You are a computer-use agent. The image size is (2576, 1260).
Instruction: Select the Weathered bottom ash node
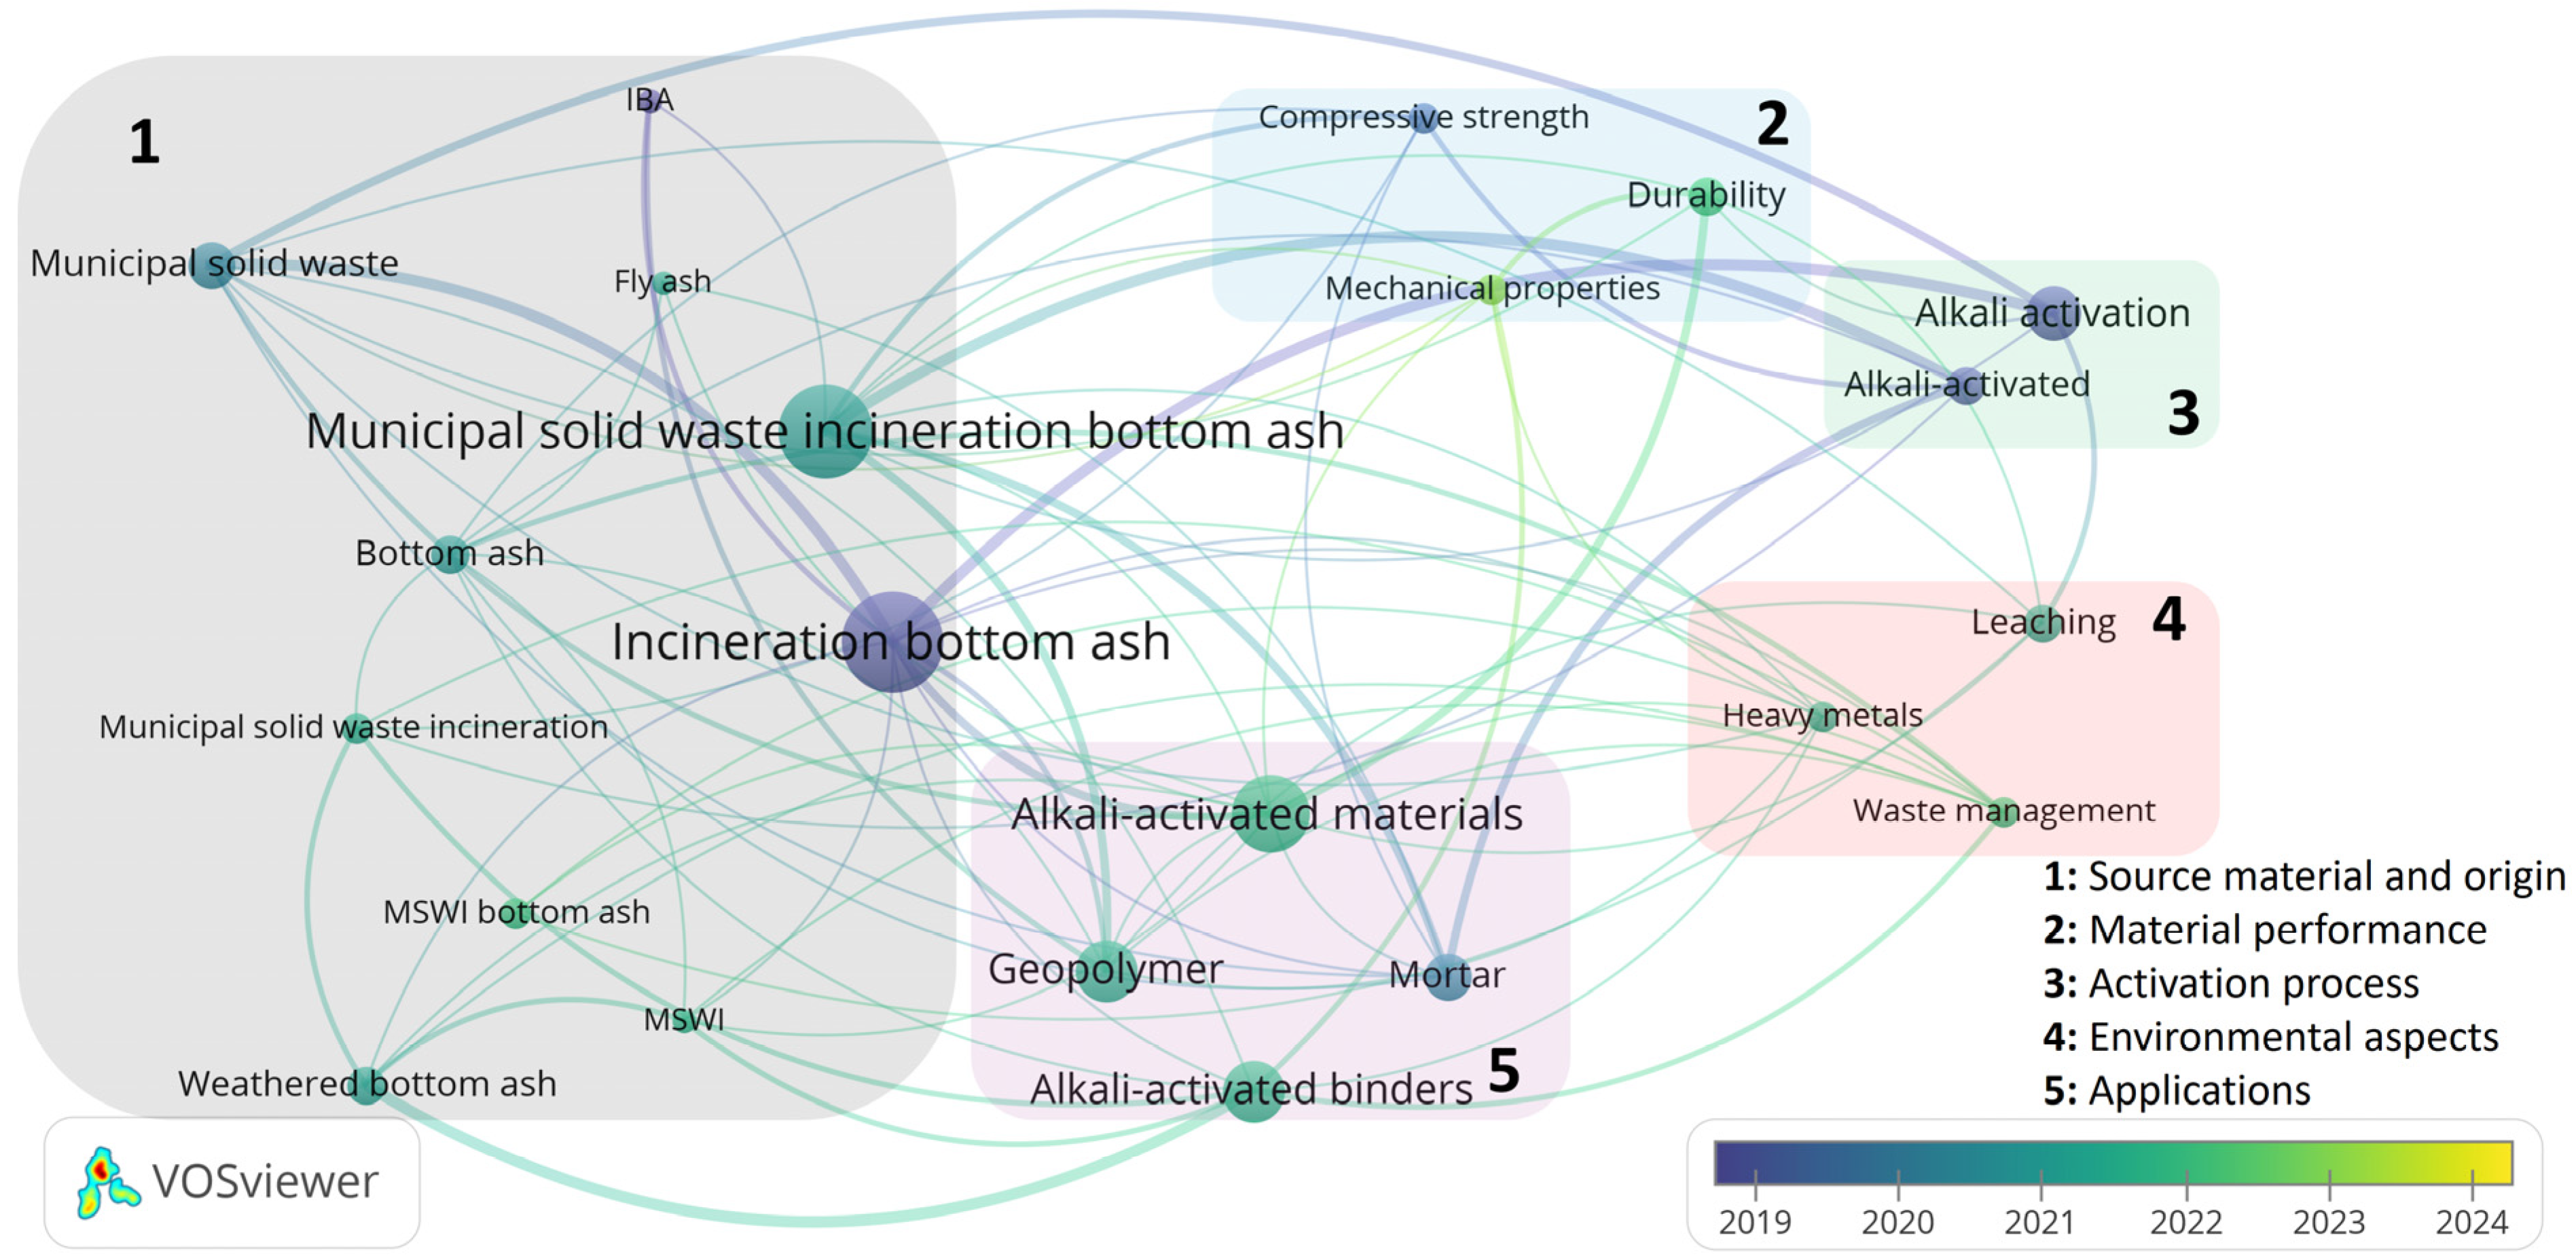(x=367, y=1085)
